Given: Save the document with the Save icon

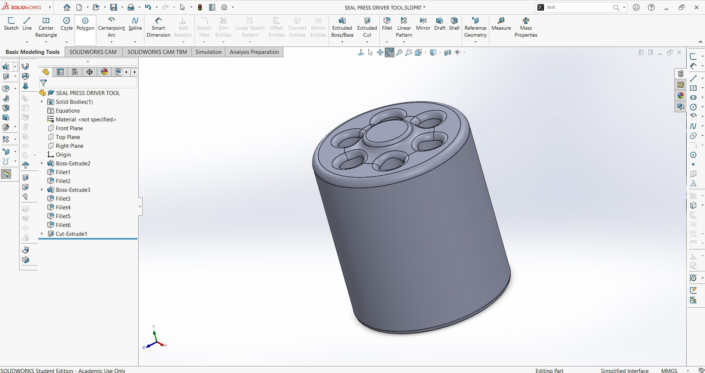Looking at the screenshot, I should click(x=114, y=7).
